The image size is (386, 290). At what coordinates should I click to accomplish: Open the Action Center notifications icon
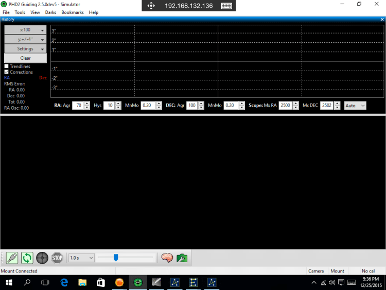[x=341, y=283]
